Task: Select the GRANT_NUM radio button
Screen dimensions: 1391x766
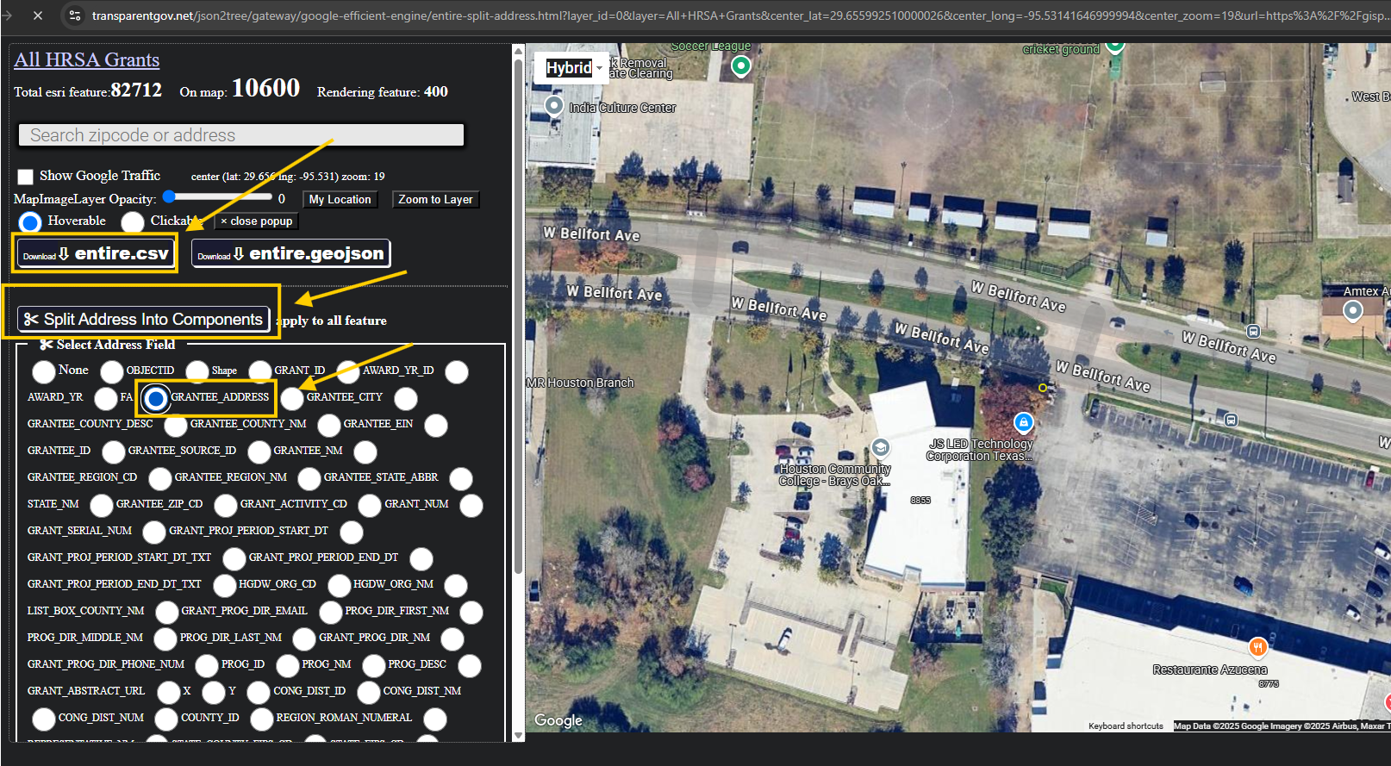Action: [x=370, y=506]
